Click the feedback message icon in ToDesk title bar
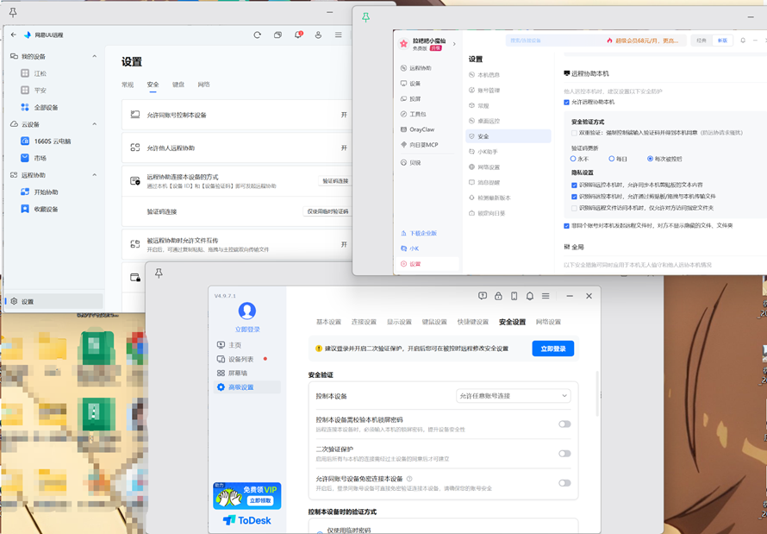 [483, 296]
